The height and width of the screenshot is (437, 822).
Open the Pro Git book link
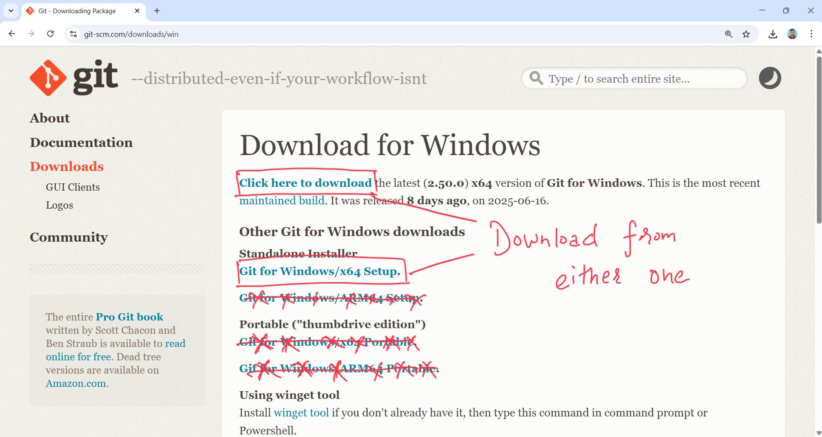[x=129, y=317]
